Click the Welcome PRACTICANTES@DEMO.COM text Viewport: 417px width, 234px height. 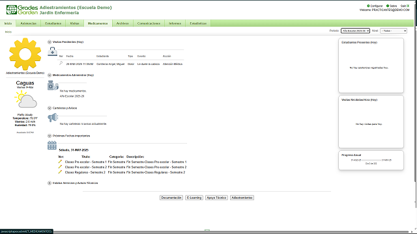pyautogui.click(x=384, y=10)
